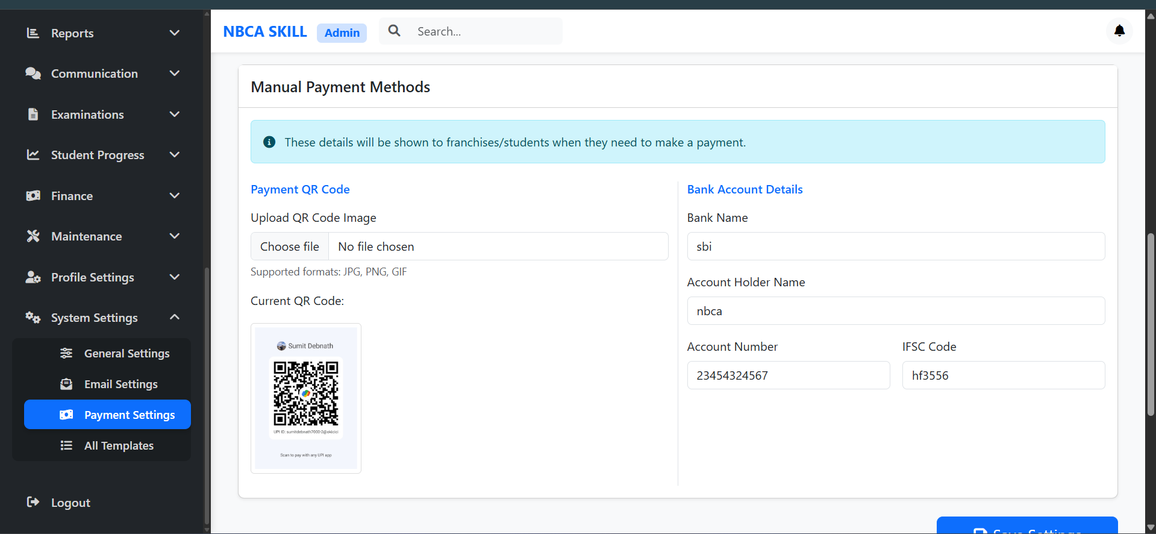Click the Examinations document icon
This screenshot has height=534, width=1156.
point(33,115)
